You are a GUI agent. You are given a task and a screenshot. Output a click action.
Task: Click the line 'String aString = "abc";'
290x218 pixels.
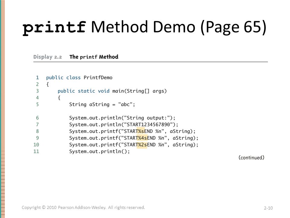[102, 104]
